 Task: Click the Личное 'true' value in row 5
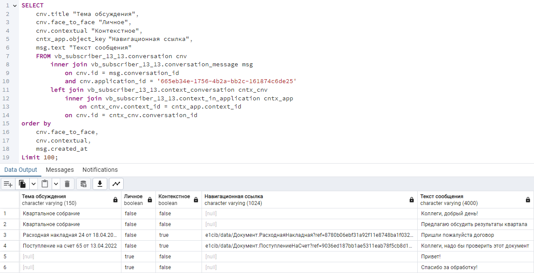coord(138,257)
